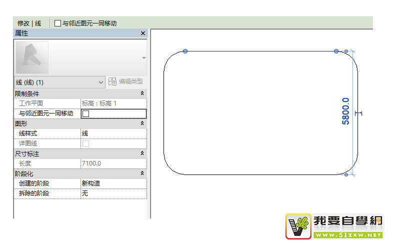
Task: Click the Edit Type (编辑类型) button
Action: (x=126, y=81)
